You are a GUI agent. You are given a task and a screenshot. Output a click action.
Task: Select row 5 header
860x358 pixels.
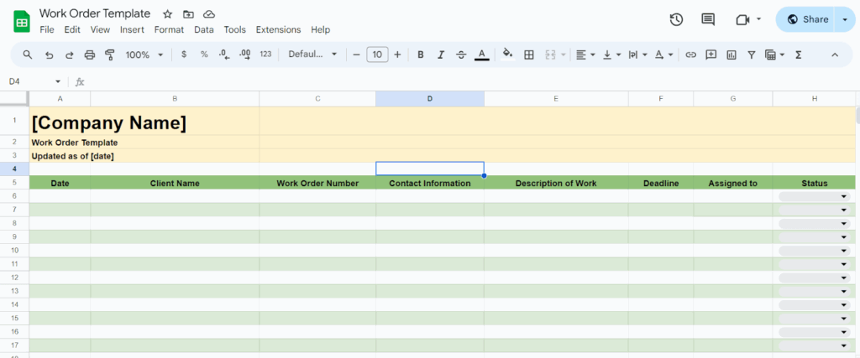(x=15, y=183)
